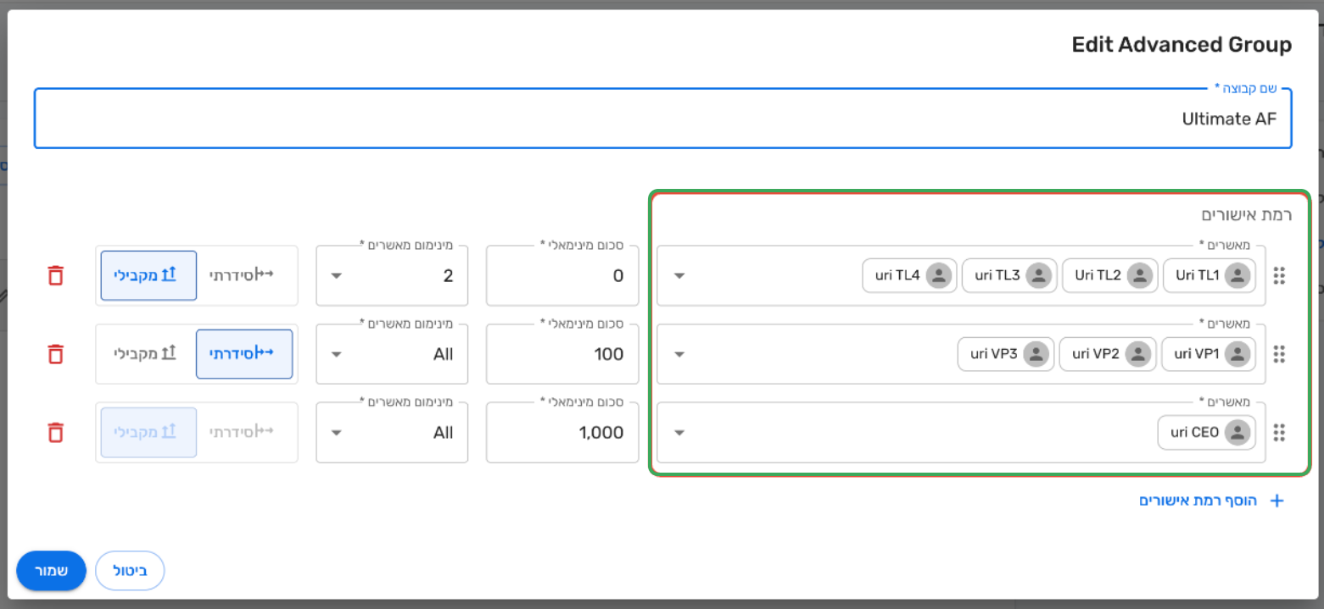This screenshot has width=1324, height=609.
Task: Open minimum approvers dropdown in the 100 amount row
Action: click(x=392, y=354)
